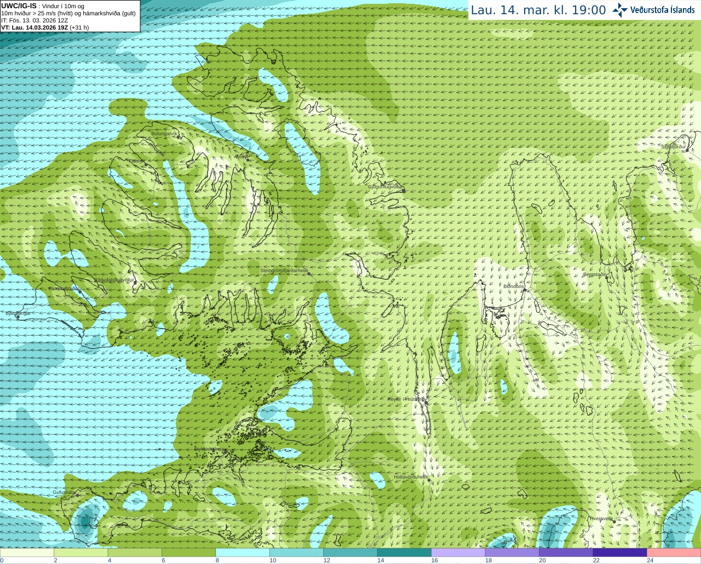The image size is (701, 564).
Task: Click the Reykir í Hrútafirði station label
Action: (x=406, y=399)
